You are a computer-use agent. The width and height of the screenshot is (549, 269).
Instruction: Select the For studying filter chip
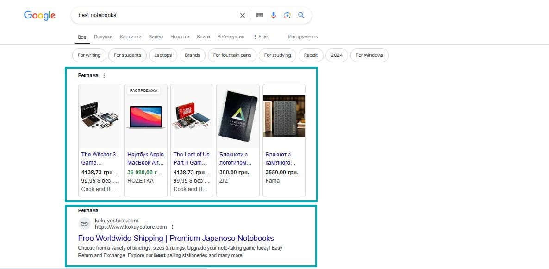point(277,55)
